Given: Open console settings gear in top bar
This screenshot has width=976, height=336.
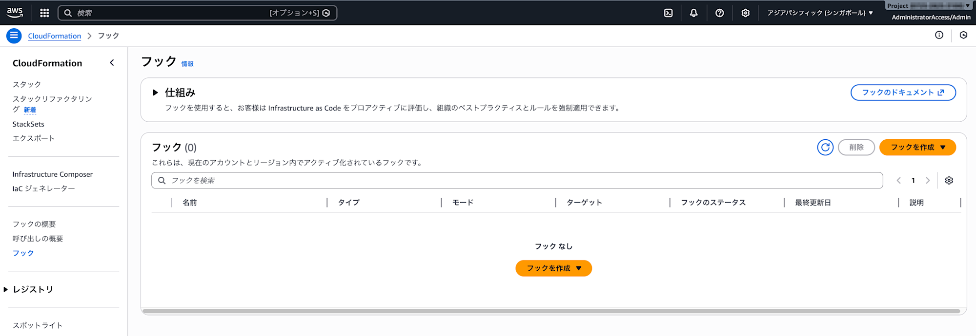Looking at the screenshot, I should [745, 13].
